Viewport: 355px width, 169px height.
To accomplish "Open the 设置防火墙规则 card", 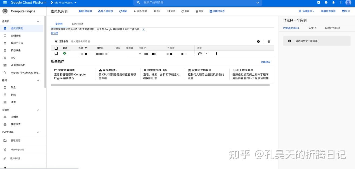I will pyautogui.click(x=207, y=74).
